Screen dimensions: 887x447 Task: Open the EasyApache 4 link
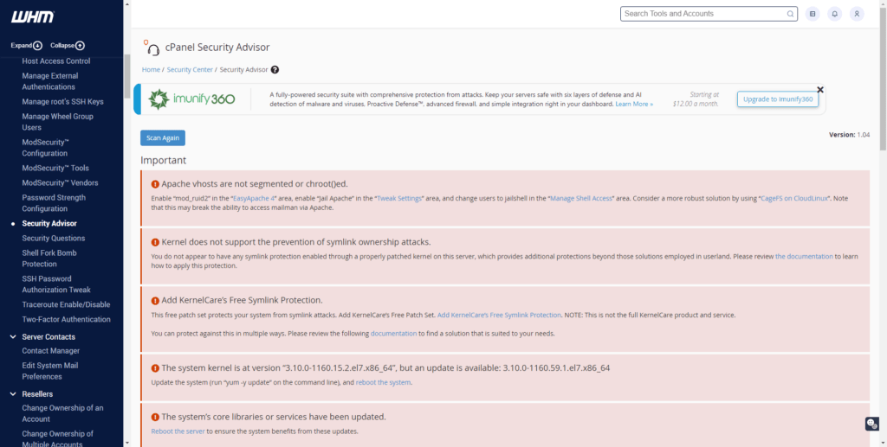coord(254,199)
